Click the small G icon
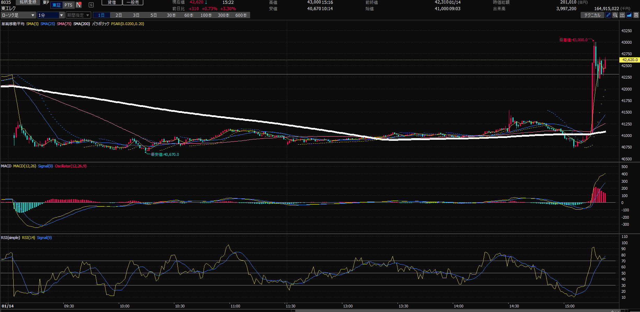This screenshot has width=640, height=312. click(x=91, y=5)
